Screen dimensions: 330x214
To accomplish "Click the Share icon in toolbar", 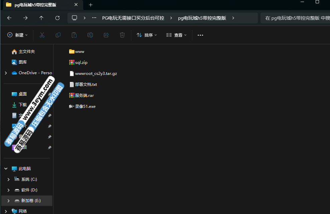I will 106,35.
